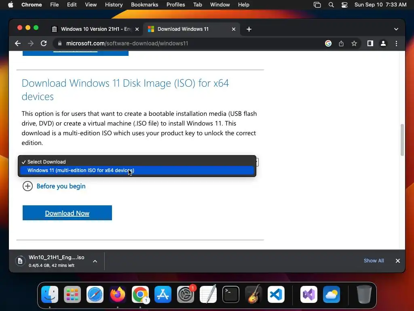This screenshot has width=414, height=311.
Task: Open the Bookmarks menu
Action: pyautogui.click(x=145, y=5)
